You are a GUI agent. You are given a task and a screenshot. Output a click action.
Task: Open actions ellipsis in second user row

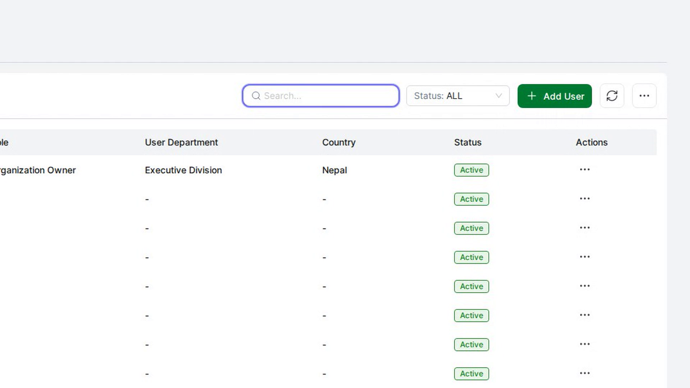click(585, 199)
